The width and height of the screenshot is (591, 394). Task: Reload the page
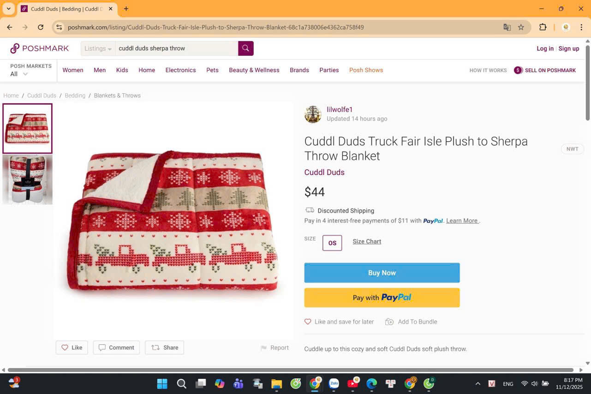41,27
